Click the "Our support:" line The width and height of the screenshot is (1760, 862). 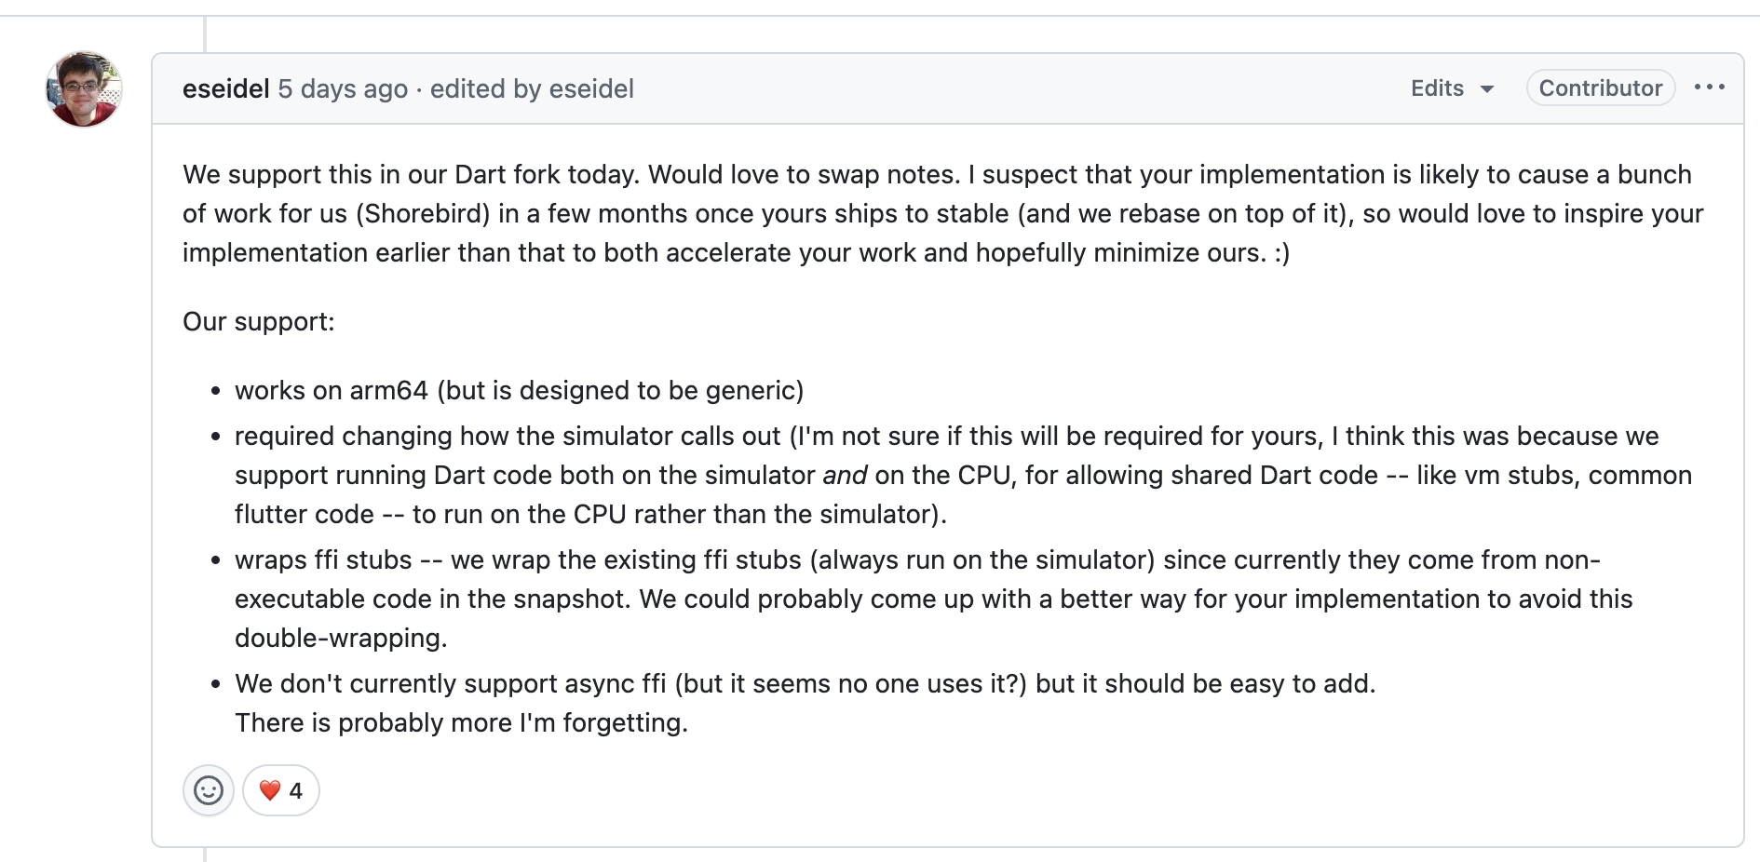point(259,322)
